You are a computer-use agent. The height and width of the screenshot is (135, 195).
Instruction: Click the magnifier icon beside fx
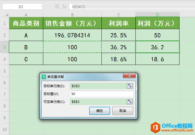57,7
